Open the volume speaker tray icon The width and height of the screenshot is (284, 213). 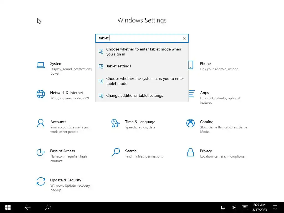(234, 207)
